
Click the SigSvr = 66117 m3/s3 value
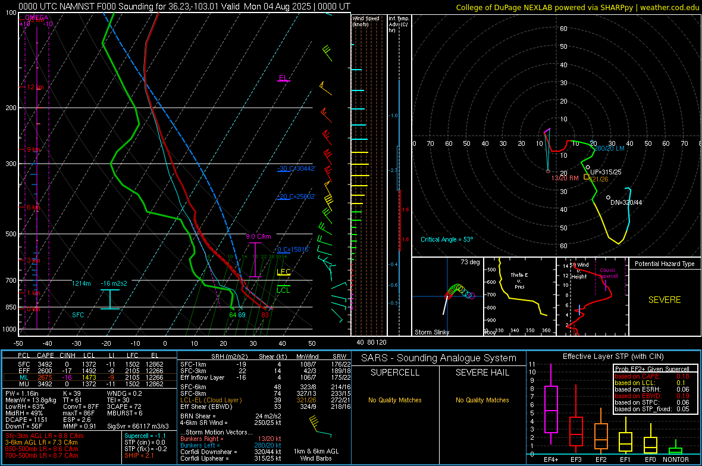[x=138, y=426]
